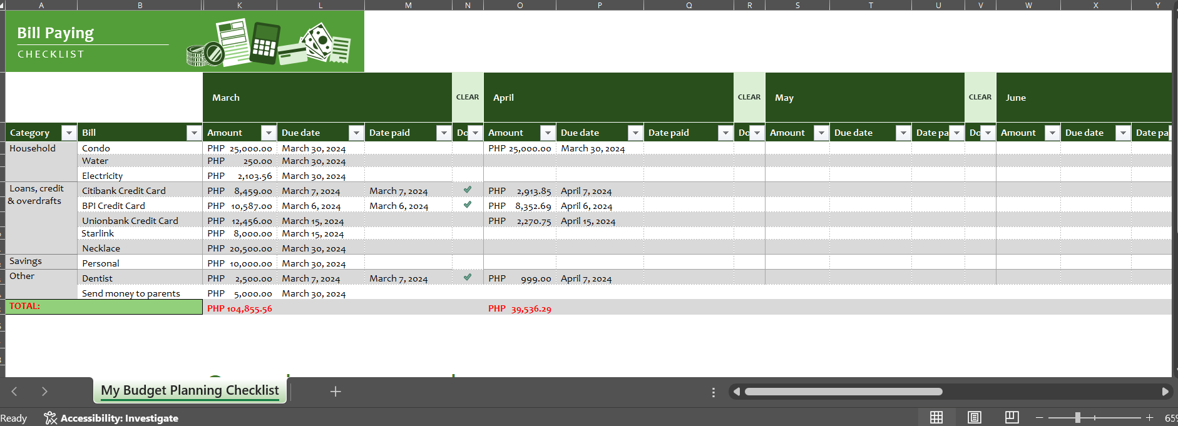Select column K header
The width and height of the screenshot is (1178, 426).
(240, 5)
